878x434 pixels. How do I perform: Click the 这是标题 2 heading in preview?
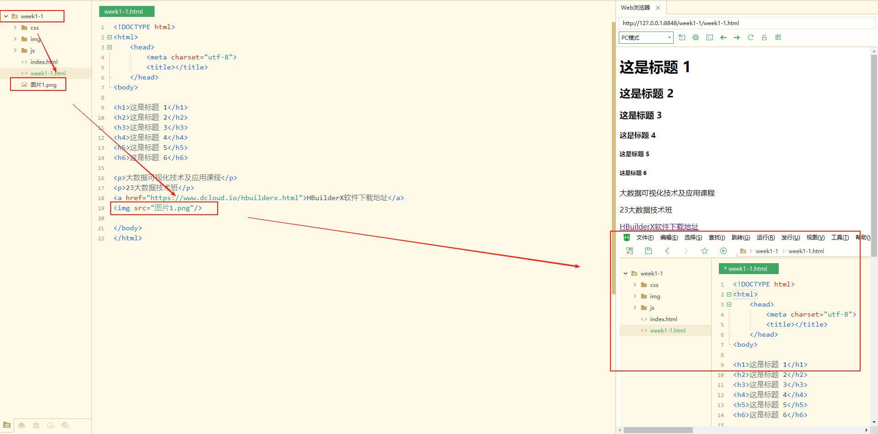tap(646, 94)
